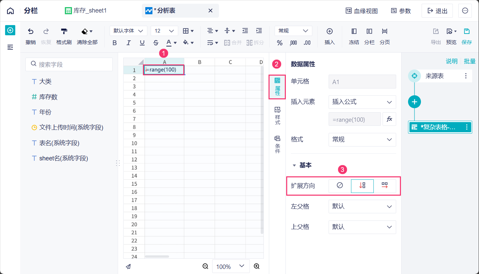Open the insert element (插入公式) dropdown
479x274 pixels.
click(x=362, y=102)
